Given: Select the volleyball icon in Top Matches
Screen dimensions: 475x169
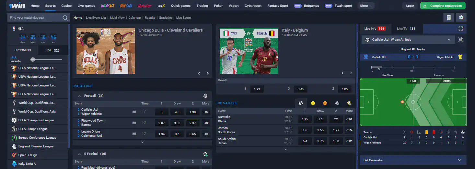Looking at the screenshot, I should click(x=349, y=103).
